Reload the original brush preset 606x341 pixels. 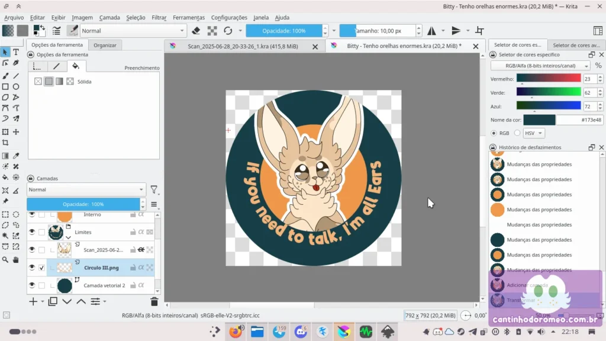coord(228,31)
